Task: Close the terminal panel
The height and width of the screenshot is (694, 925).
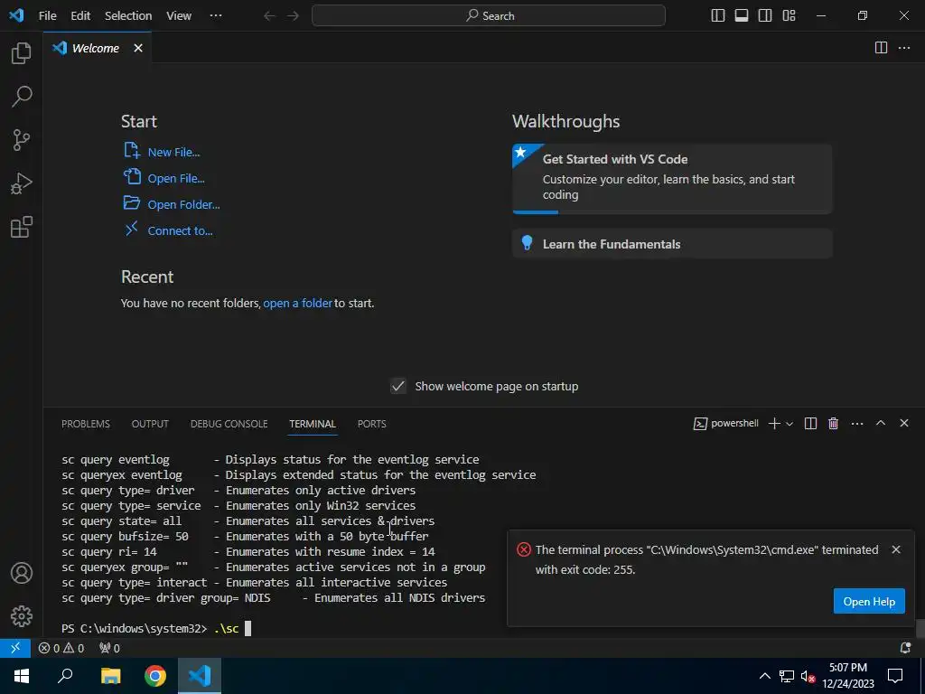Action: [903, 423]
